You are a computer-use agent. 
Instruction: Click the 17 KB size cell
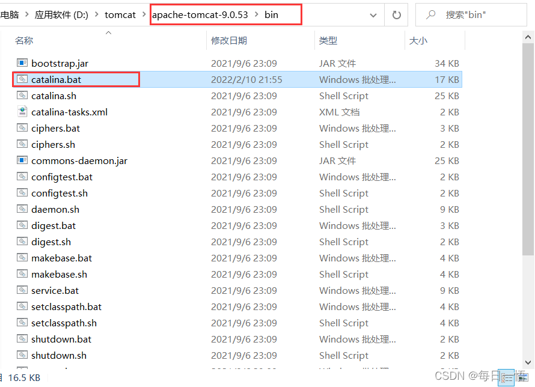447,79
